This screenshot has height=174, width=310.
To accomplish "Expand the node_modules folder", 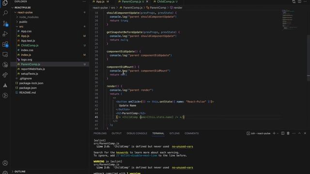I will (29, 17).
